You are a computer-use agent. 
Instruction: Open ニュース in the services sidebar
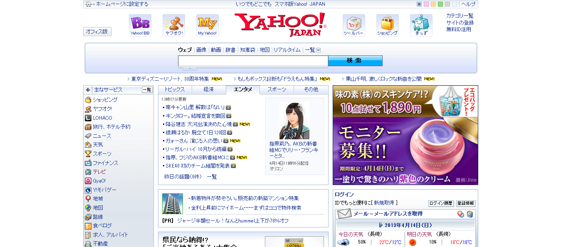[102, 136]
